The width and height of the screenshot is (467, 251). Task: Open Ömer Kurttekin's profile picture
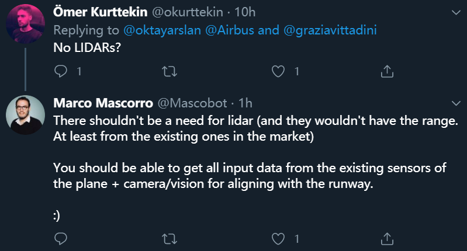coord(25,25)
